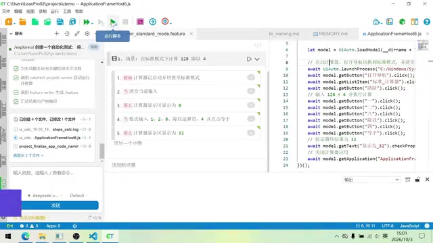Screen dimensions: 433x243
Task: Click the new project icon in toolbar
Action: [8, 22]
